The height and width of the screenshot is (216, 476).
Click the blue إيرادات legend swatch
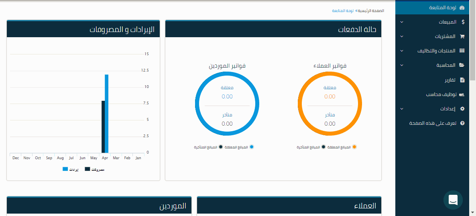click(x=65, y=170)
